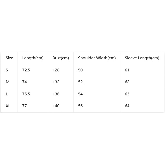Select the 140 bust value

56,106
